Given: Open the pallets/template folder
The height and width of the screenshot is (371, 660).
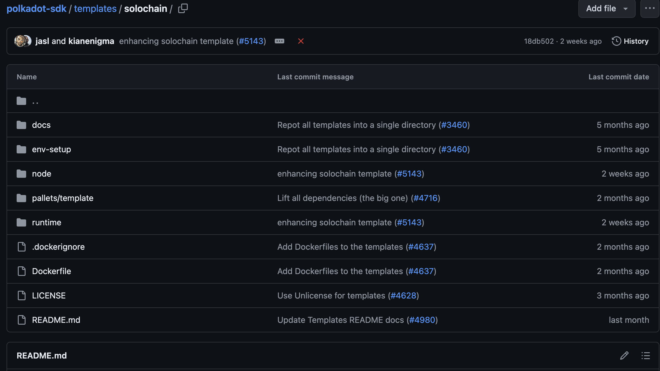Looking at the screenshot, I should pos(63,198).
